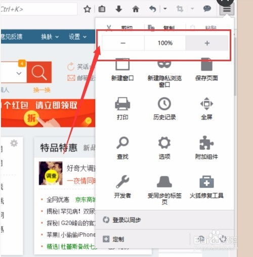Viewport: 253px width, 257px height.
Task: Open the 设置 settings dropdown
Action: click(x=77, y=36)
